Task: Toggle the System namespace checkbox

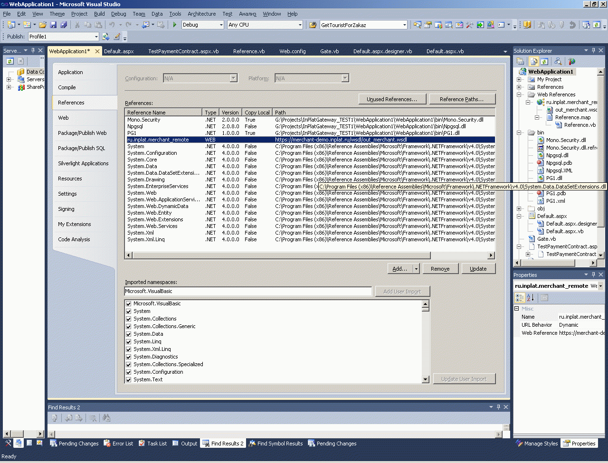Action: 128,312
